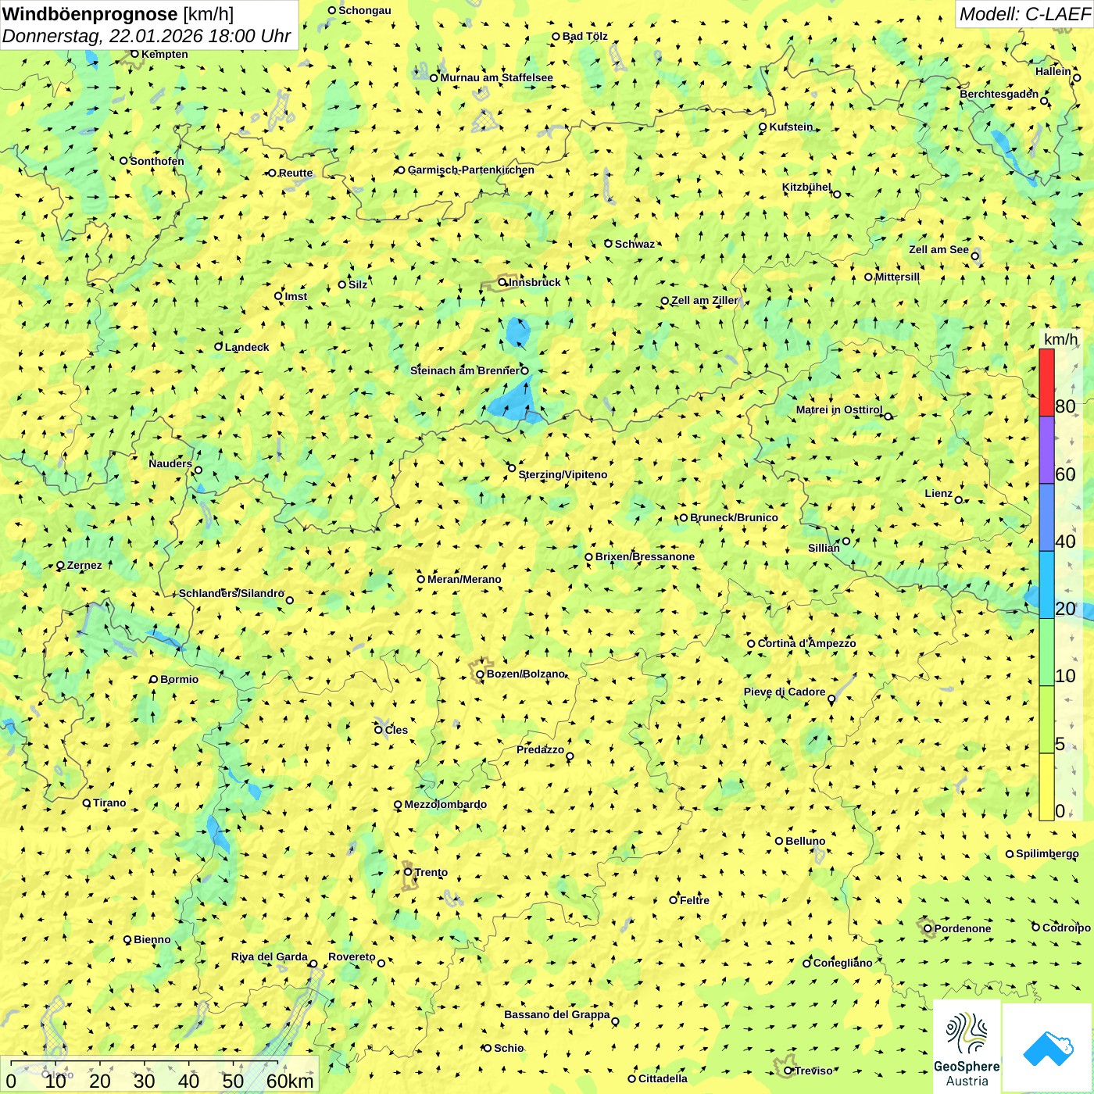The width and height of the screenshot is (1094, 1094).
Task: Click the Imst city label
Action: pyautogui.click(x=295, y=296)
